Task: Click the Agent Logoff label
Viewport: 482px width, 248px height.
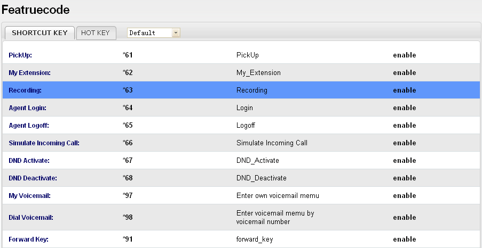Action: 28,126
